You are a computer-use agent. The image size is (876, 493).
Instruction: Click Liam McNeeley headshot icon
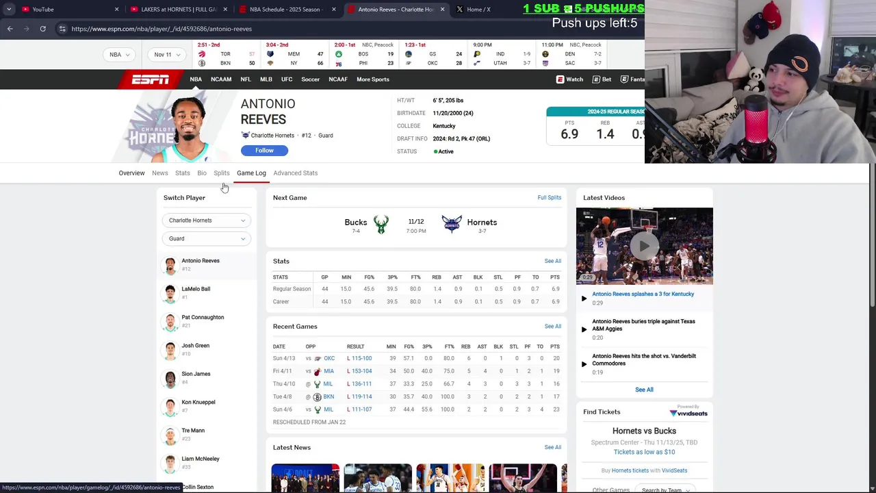pos(170,463)
